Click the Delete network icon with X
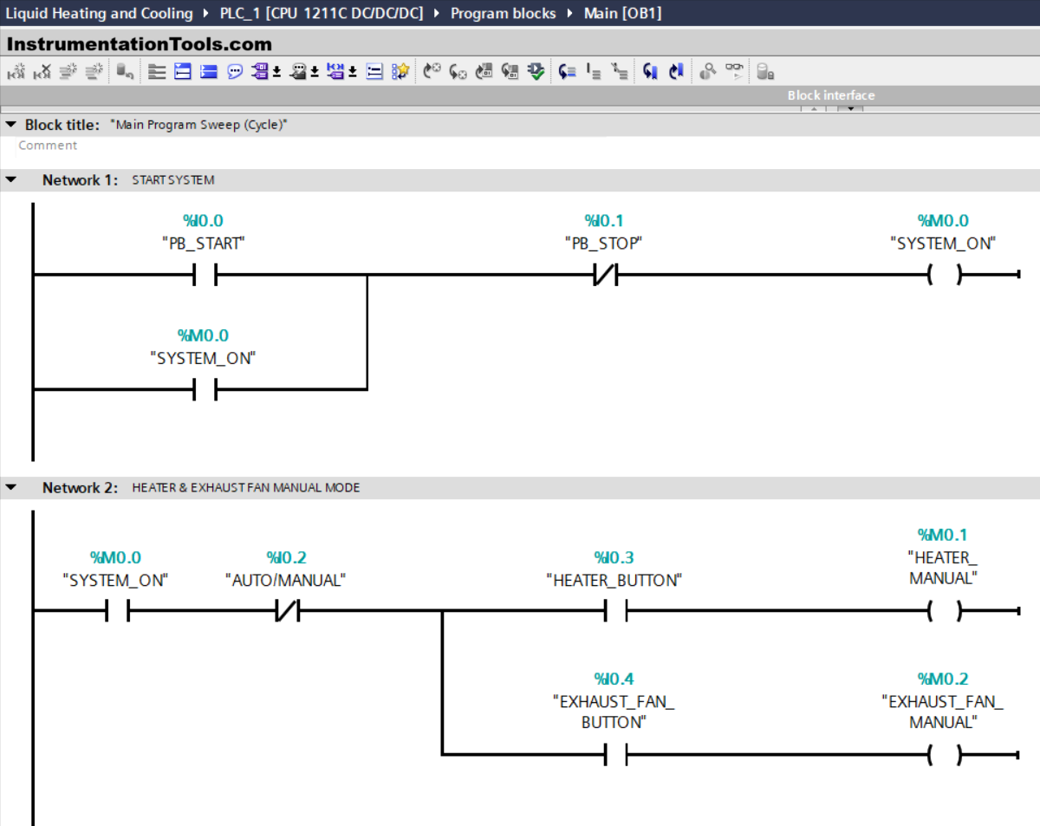The width and height of the screenshot is (1040, 826). point(42,72)
